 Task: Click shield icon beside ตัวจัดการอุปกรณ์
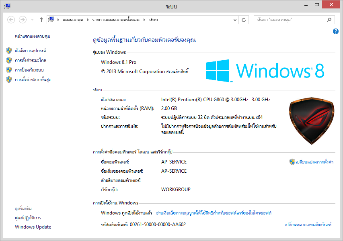[x=9, y=51]
